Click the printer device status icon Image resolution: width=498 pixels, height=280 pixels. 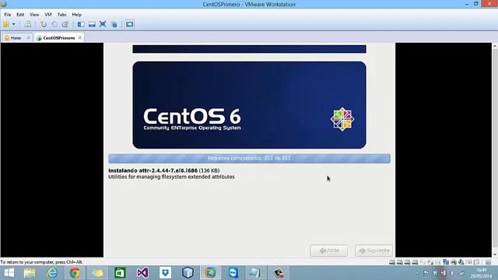point(454,262)
